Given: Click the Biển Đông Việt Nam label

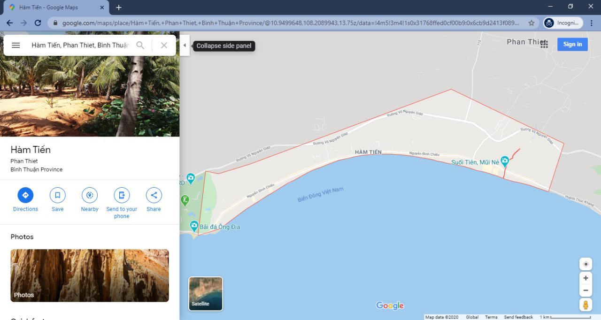Looking at the screenshot, I should [321, 194].
